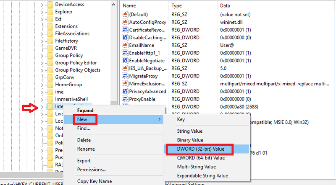The width and height of the screenshot is (336, 185).
Task: Select the Extensions registry key
Action: tap(66, 26)
